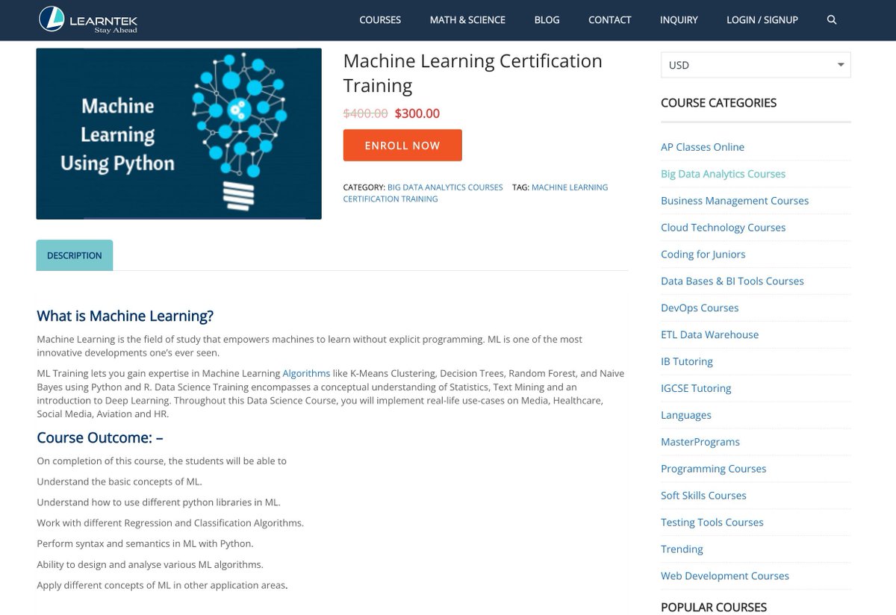Switch to the Description tab
Viewport: 896px width, 615px height.
(75, 255)
